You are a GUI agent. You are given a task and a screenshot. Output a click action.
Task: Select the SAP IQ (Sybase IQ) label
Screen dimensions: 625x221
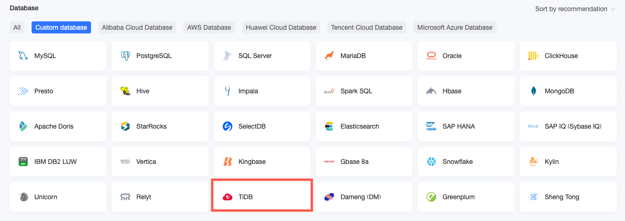(x=573, y=126)
